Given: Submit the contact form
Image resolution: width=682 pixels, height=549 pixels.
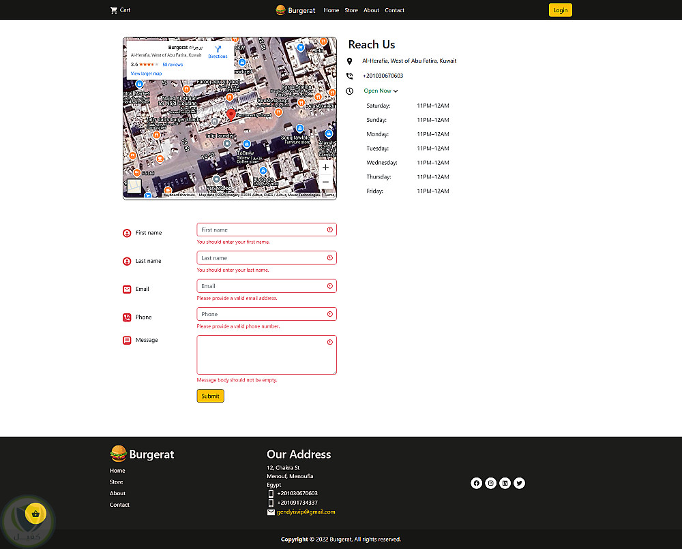Looking at the screenshot, I should (210, 396).
